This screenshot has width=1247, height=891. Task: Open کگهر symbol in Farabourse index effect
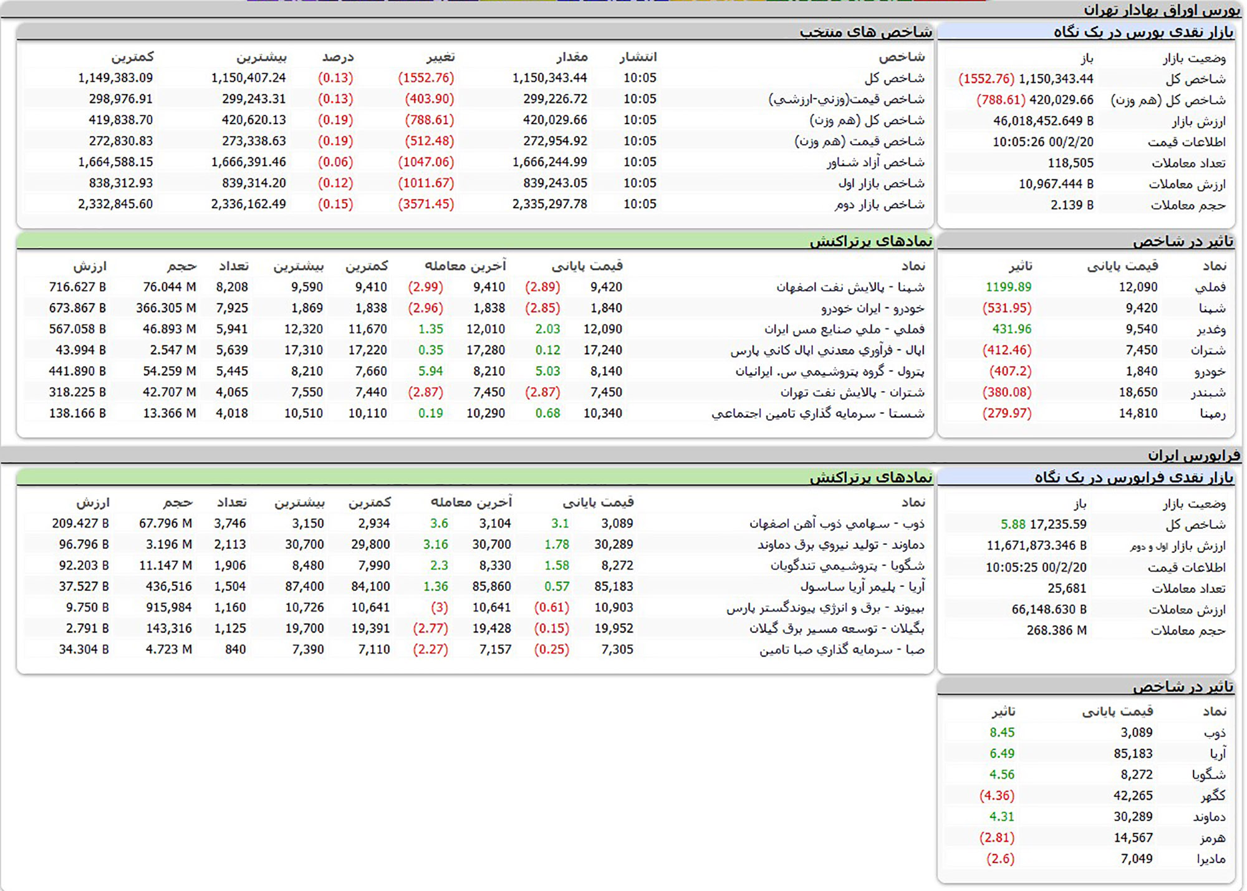click(1213, 796)
